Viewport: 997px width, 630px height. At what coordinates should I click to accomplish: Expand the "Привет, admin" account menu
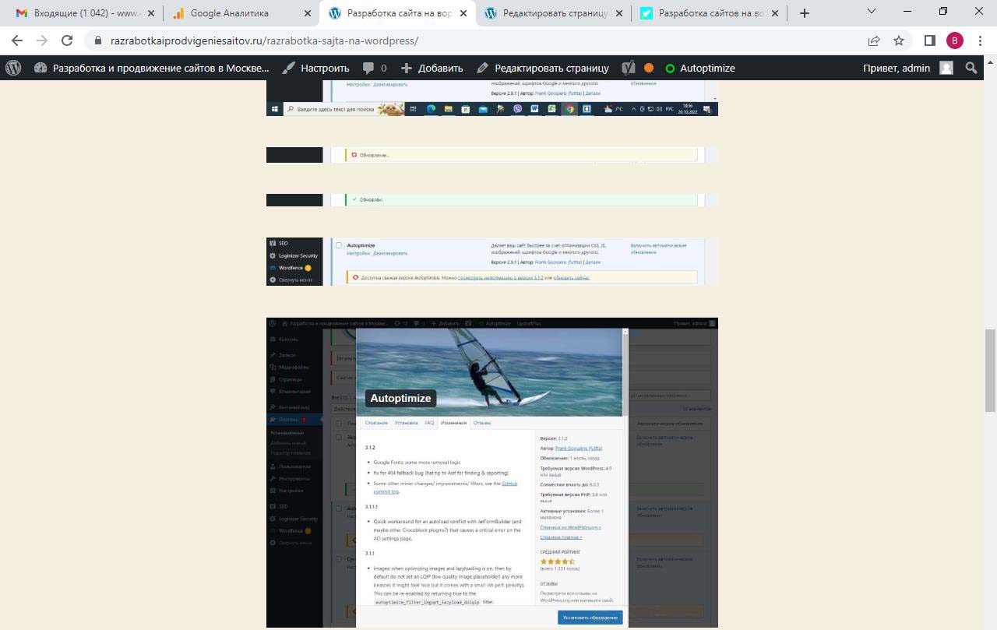[x=907, y=68]
